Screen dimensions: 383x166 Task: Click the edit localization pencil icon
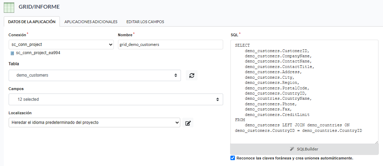tap(188, 123)
